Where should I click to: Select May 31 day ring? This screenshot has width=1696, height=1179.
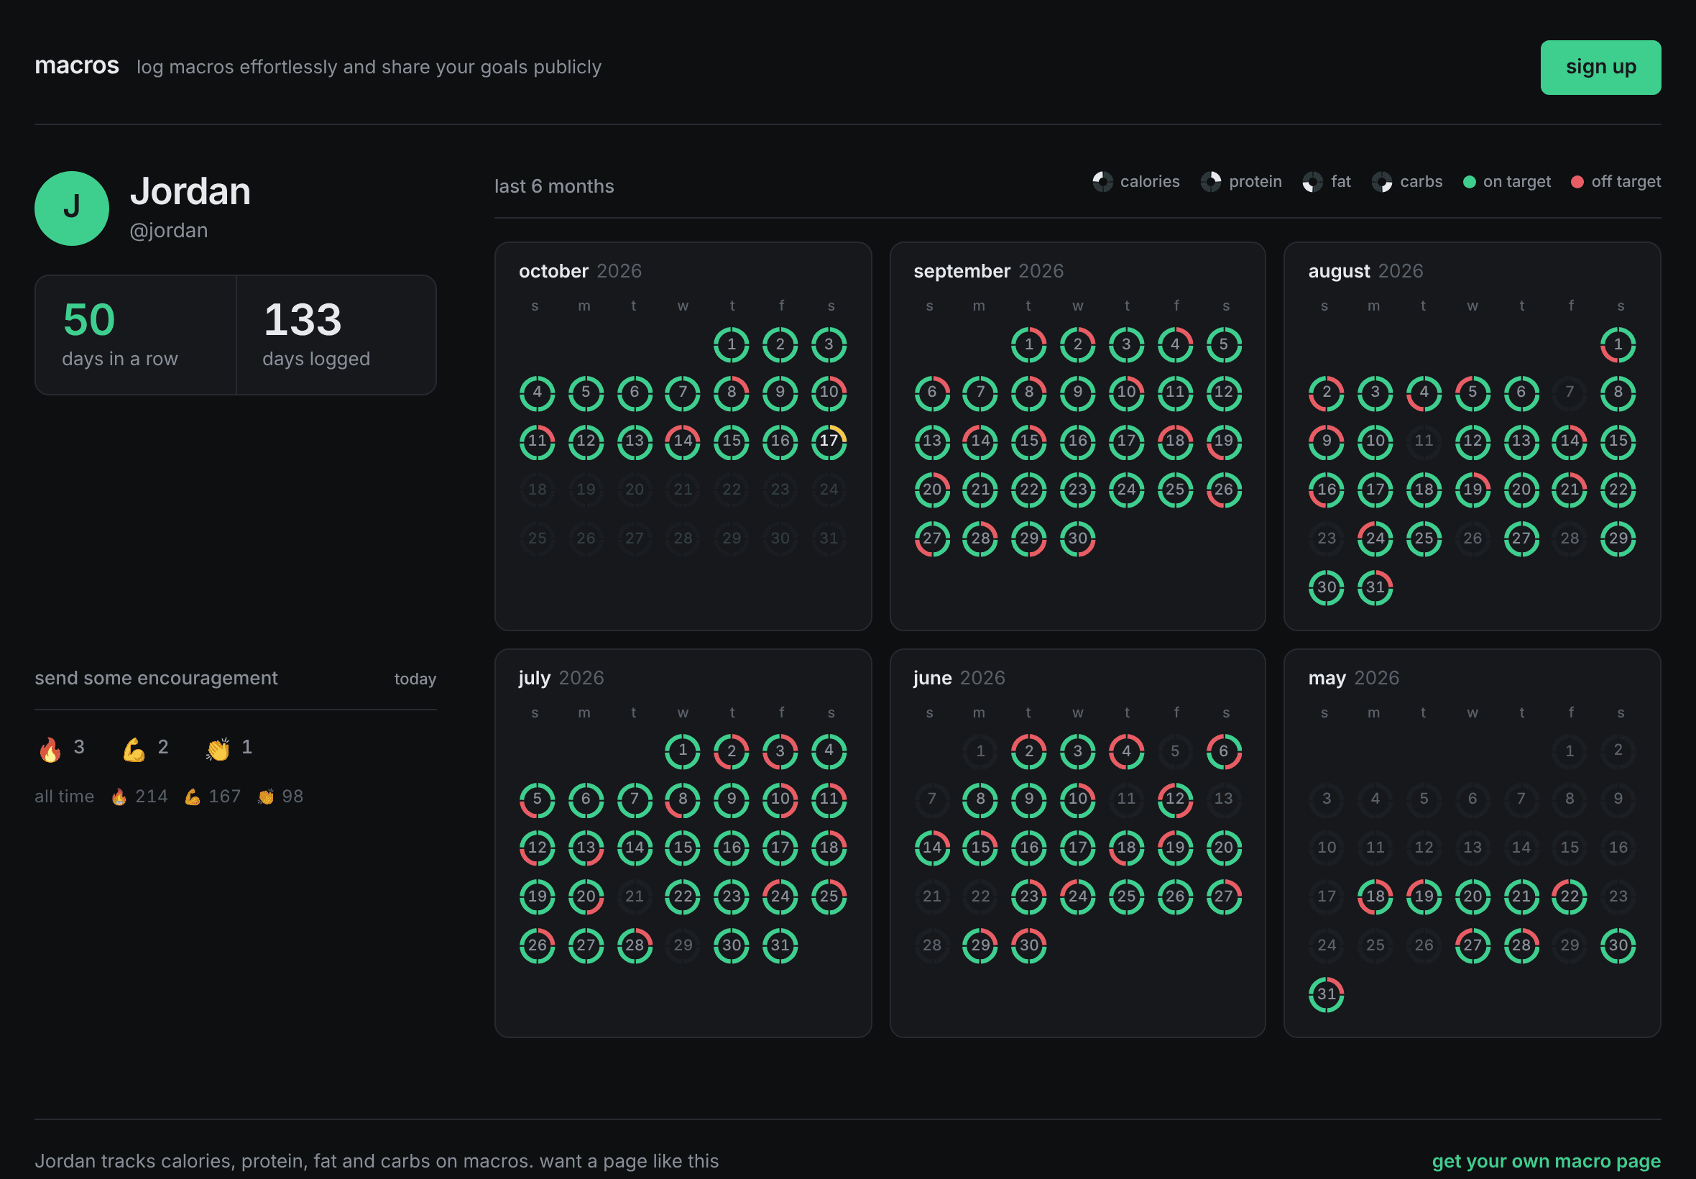click(x=1326, y=994)
